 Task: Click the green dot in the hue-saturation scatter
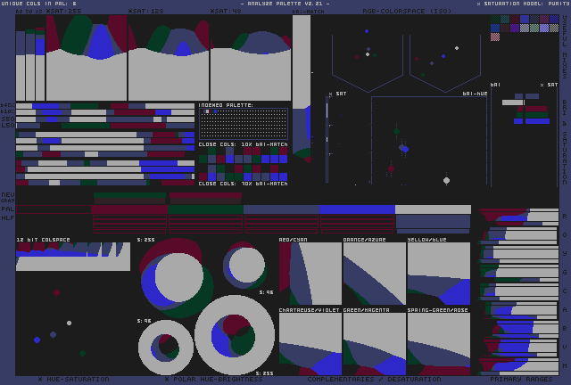(82, 353)
